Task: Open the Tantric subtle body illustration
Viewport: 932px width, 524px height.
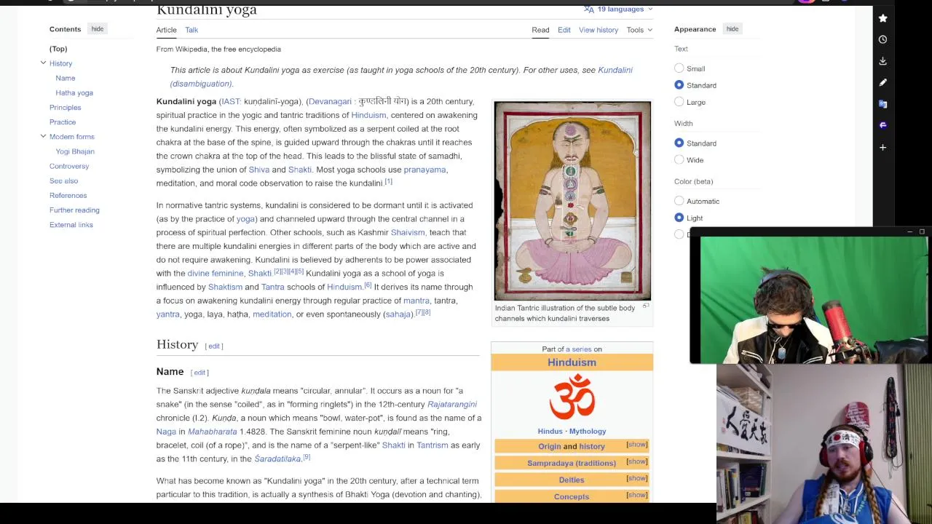Action: [572, 201]
